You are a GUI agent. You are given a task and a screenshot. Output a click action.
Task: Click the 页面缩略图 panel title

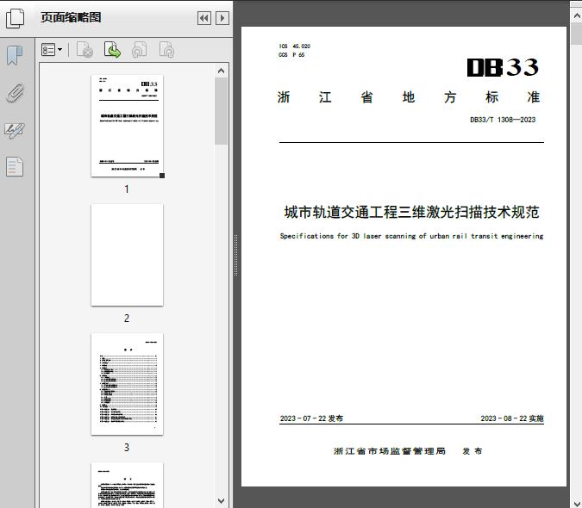pyautogui.click(x=71, y=17)
